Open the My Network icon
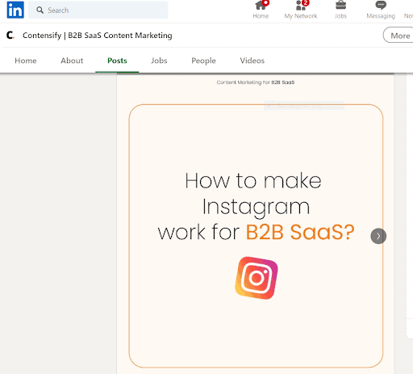Image resolution: width=413 pixels, height=374 pixels. pos(301,6)
